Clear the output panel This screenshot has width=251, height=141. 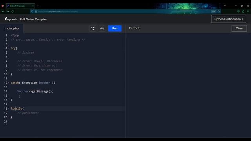(x=239, y=28)
